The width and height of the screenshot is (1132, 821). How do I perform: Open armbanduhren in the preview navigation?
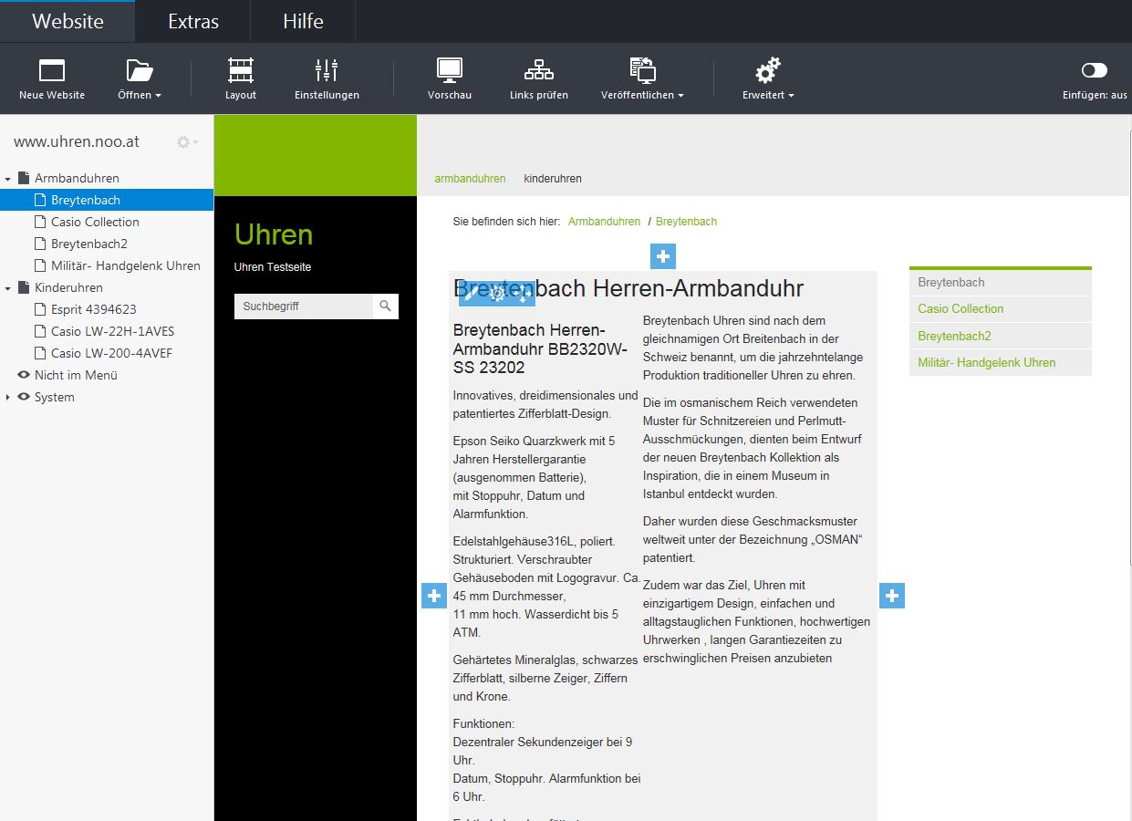[470, 179]
